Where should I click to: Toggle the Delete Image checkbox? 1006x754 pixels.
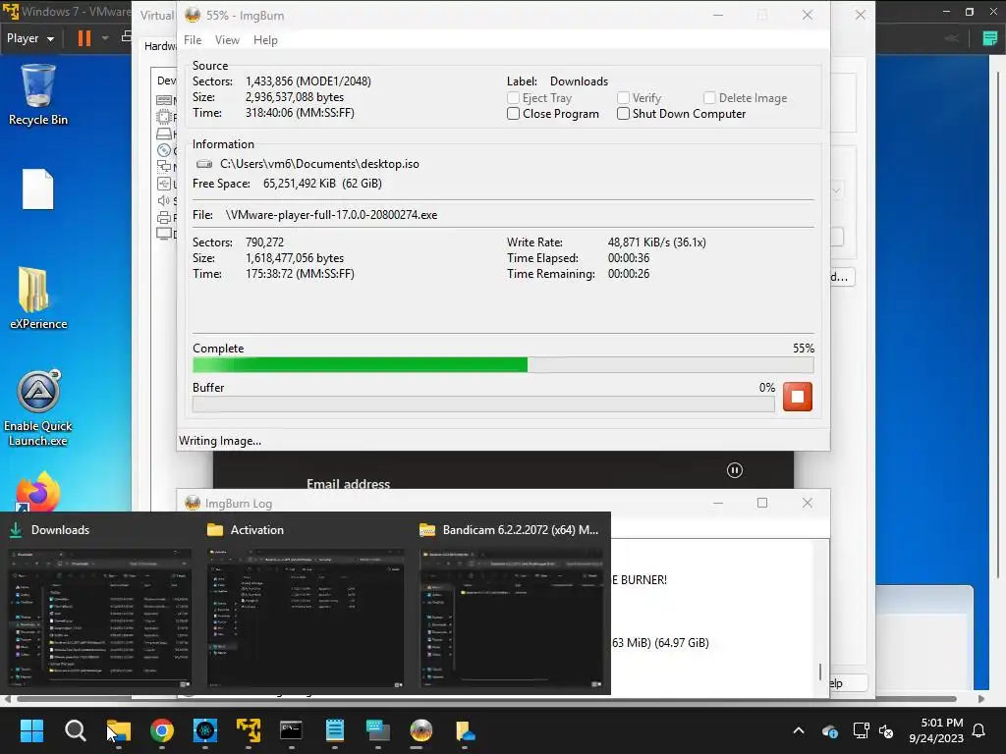pos(709,97)
